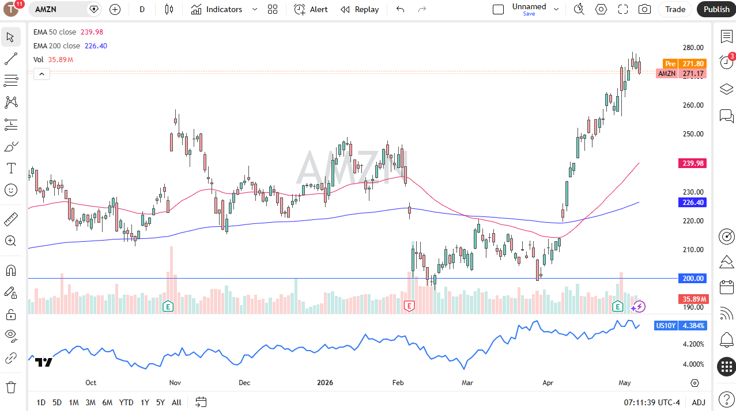Activate the zoom in tool
The height and width of the screenshot is (411, 736).
pos(10,241)
